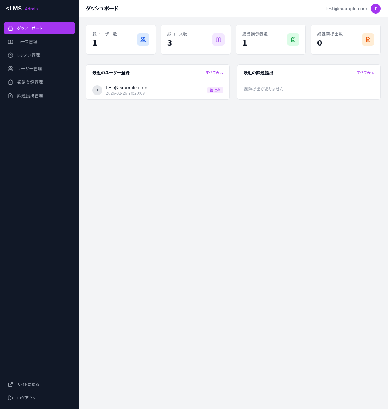388x409 pixels.
Task: Click the external-link icon for サイトに戻る
Action: coord(10,384)
